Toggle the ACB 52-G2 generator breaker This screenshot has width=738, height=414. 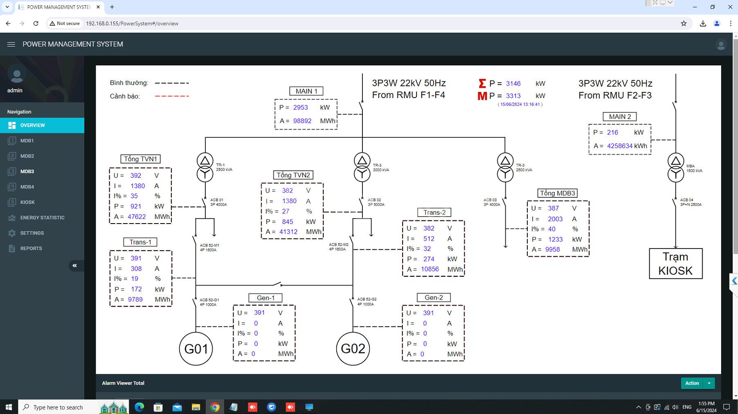352,303
